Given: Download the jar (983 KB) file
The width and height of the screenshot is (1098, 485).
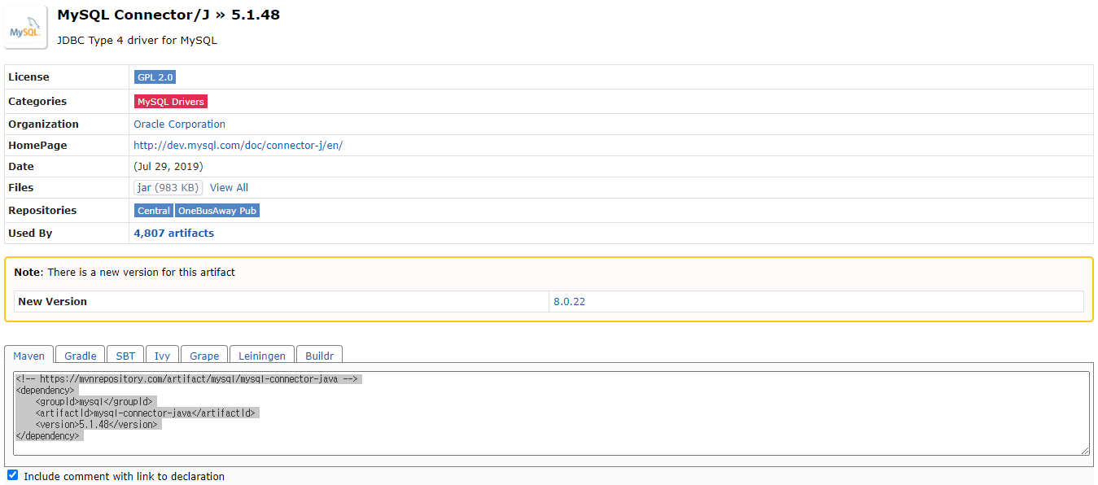Looking at the screenshot, I should point(168,188).
